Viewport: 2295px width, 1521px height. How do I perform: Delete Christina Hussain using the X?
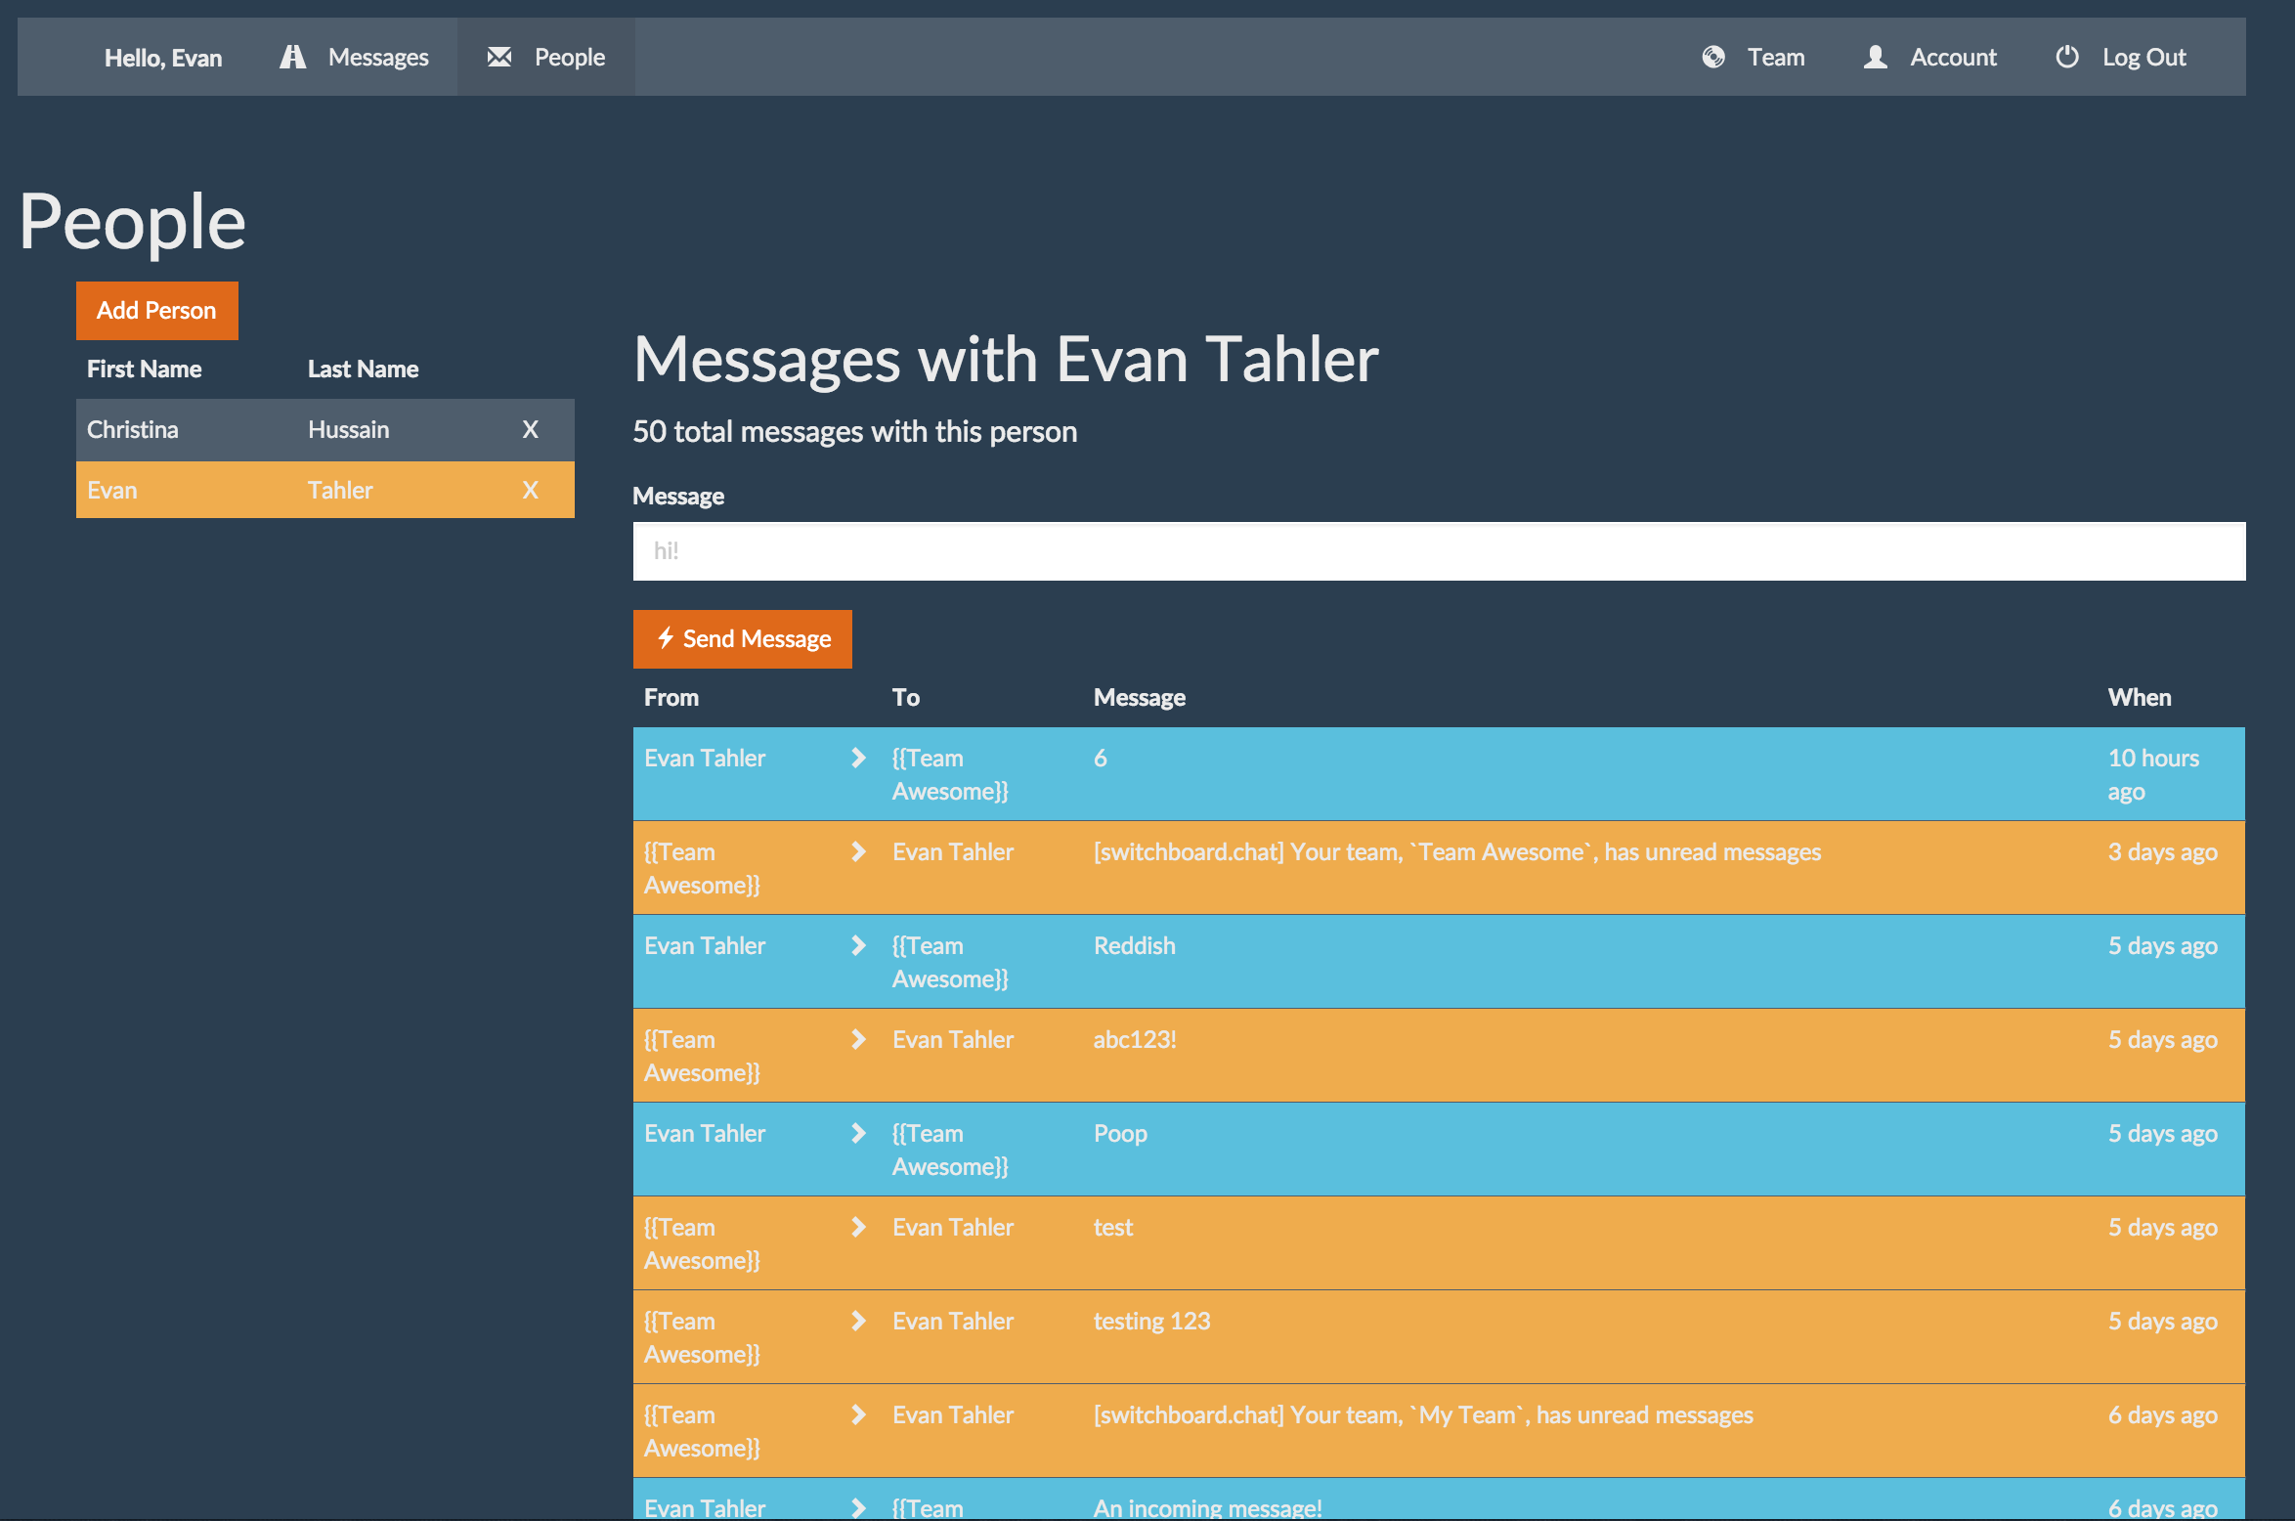coord(531,428)
